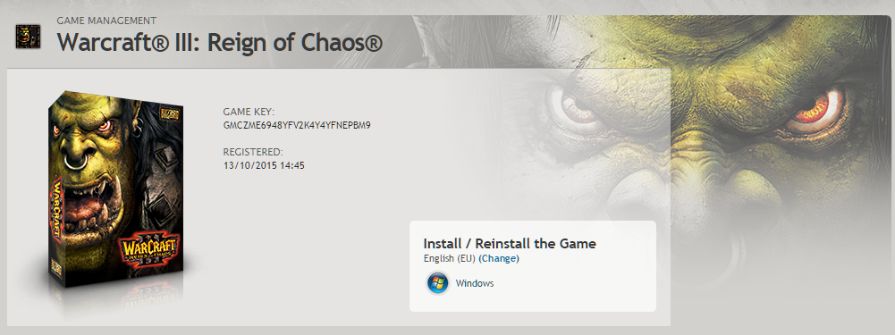Viewport: 895px width, 335px height.
Task: Select the game key code text
Action: point(297,125)
